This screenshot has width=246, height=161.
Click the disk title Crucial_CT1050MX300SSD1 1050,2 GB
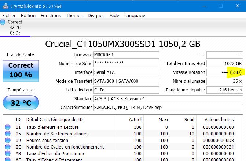point(123,44)
